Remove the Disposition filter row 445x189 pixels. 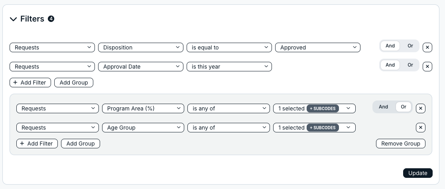point(427,47)
